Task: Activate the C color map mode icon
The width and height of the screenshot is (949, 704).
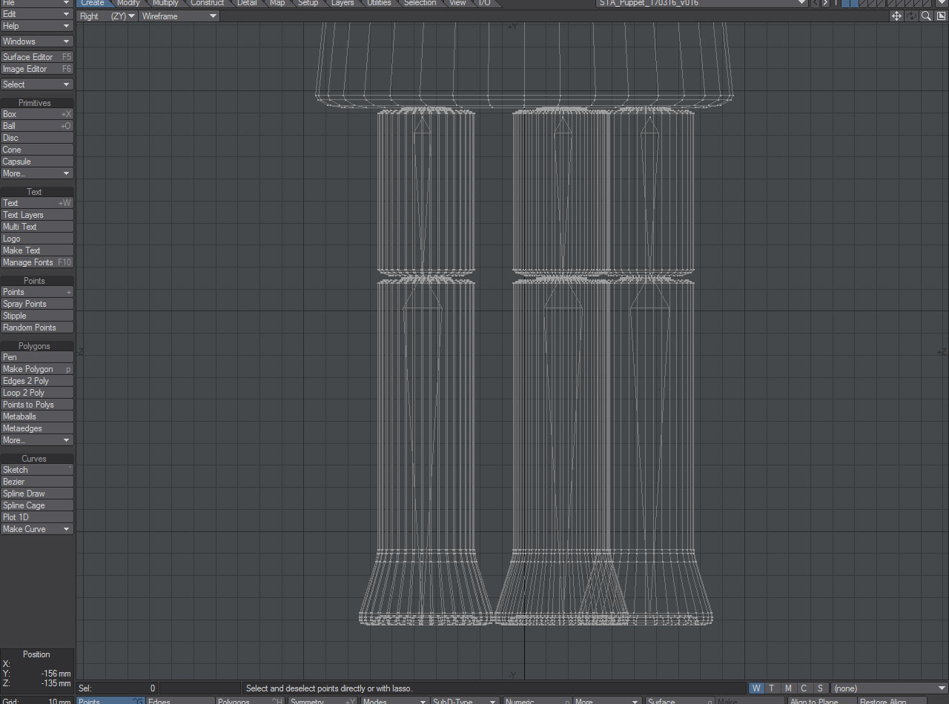Action: [x=804, y=688]
